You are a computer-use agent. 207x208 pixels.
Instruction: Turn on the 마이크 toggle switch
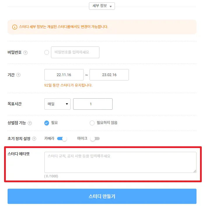pyautogui.click(x=95, y=139)
